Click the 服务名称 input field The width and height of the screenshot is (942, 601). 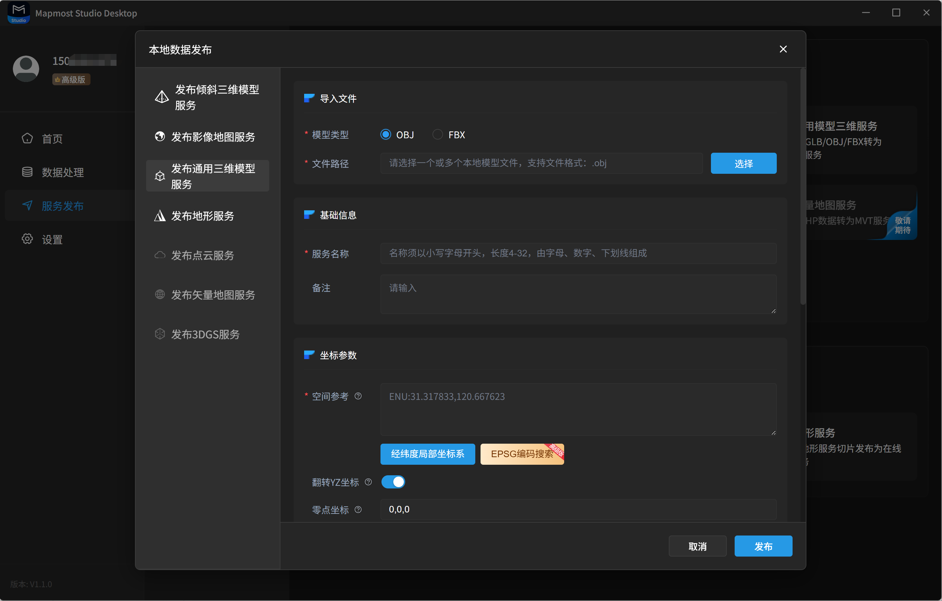pyautogui.click(x=579, y=253)
